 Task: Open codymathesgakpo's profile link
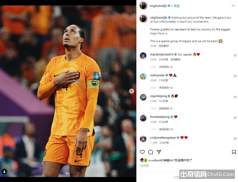click(x=163, y=138)
